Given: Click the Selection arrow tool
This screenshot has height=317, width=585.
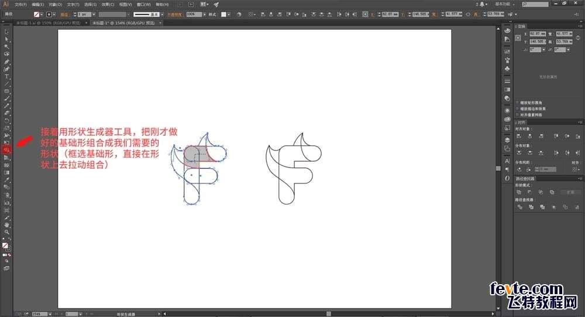Looking at the screenshot, I should tap(7, 32).
